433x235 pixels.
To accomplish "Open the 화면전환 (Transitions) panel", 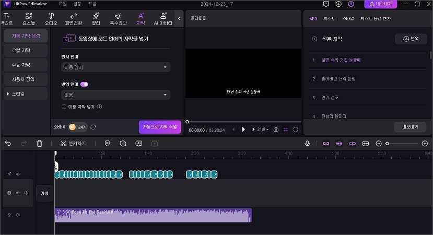I will (x=74, y=19).
